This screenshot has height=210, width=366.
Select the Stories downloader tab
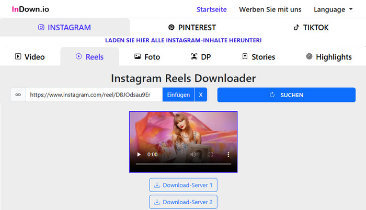tap(259, 57)
